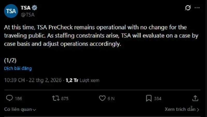
Task: Click the reply speech bubble icon
Action: (9, 98)
